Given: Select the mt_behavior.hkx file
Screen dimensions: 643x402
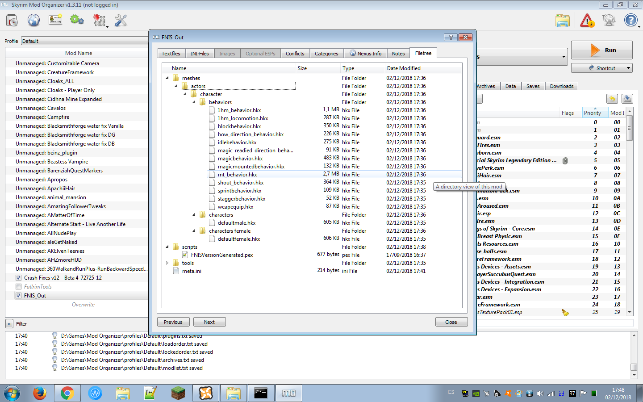Looking at the screenshot, I should 237,175.
